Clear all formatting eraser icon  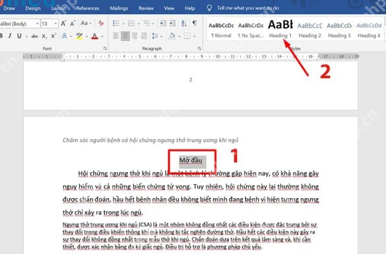tap(101, 24)
